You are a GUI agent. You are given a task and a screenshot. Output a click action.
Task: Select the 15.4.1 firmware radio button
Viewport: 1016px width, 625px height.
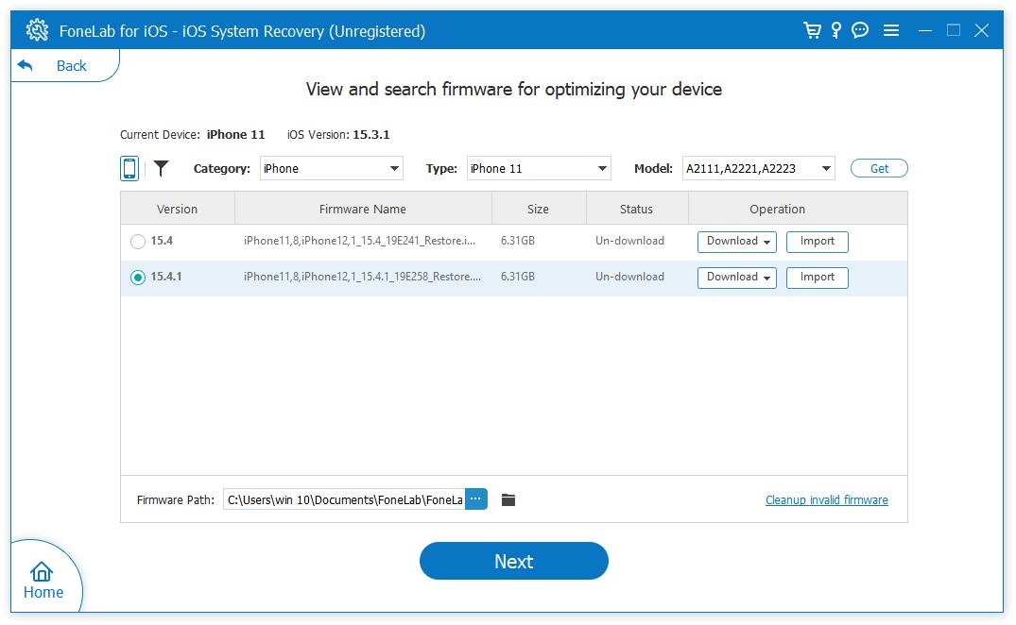(x=137, y=278)
